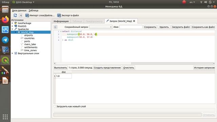
Task: Click the scrollbar right arrow in editor
Action: [x=214, y=63]
